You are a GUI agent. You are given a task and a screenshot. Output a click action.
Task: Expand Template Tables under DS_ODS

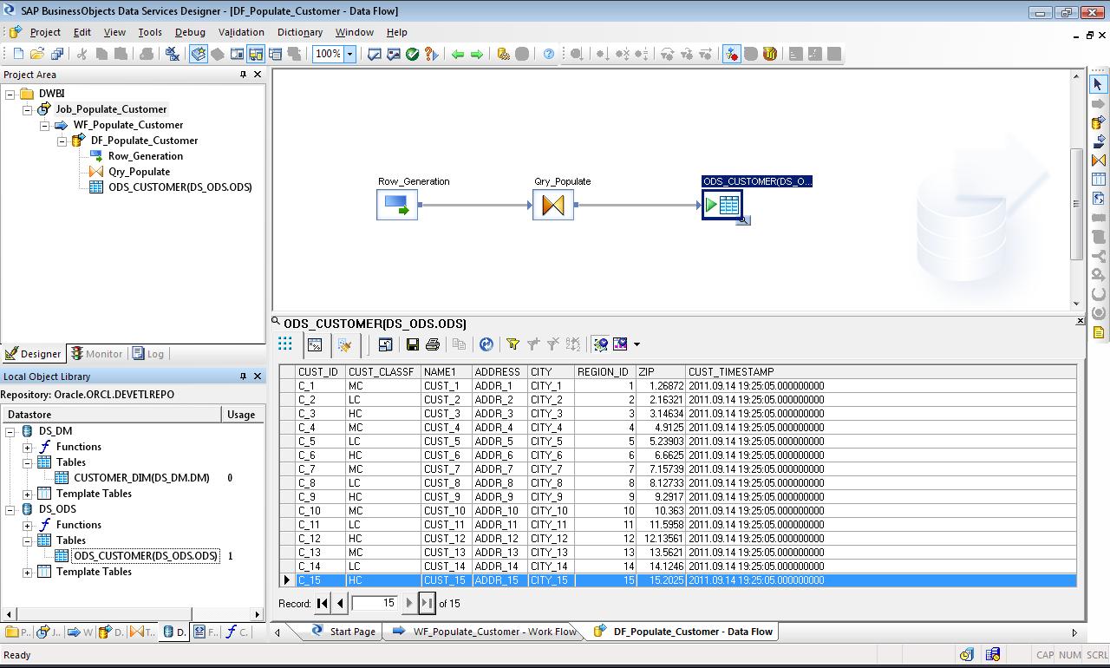pos(28,572)
